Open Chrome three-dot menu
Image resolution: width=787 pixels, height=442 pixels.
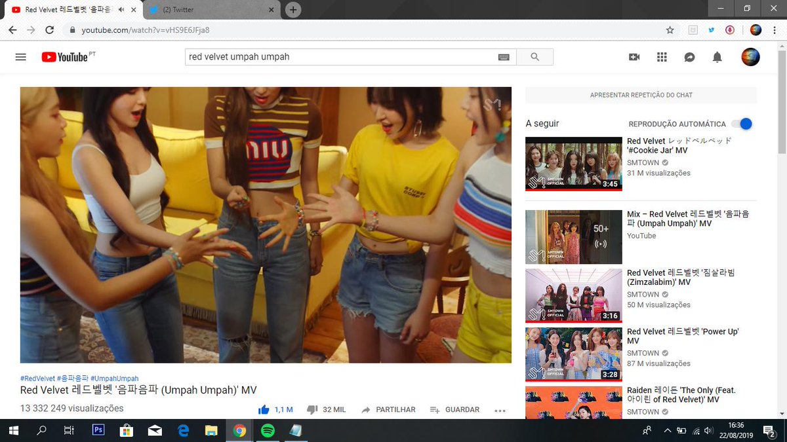[x=774, y=30]
